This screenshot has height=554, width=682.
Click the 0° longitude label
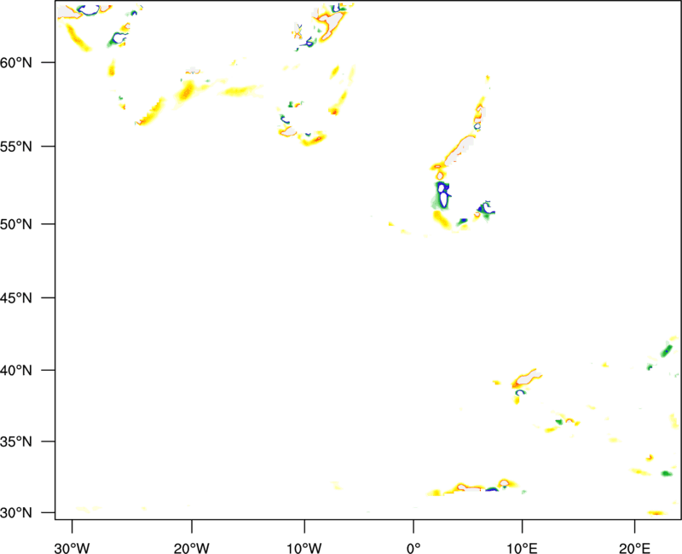413,548
